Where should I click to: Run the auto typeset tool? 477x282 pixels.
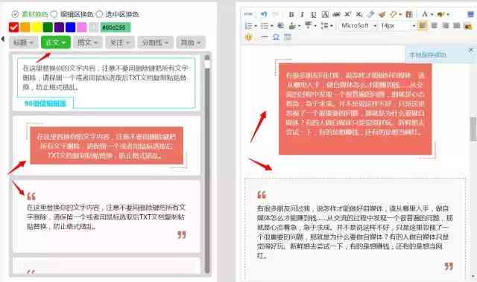[394, 14]
